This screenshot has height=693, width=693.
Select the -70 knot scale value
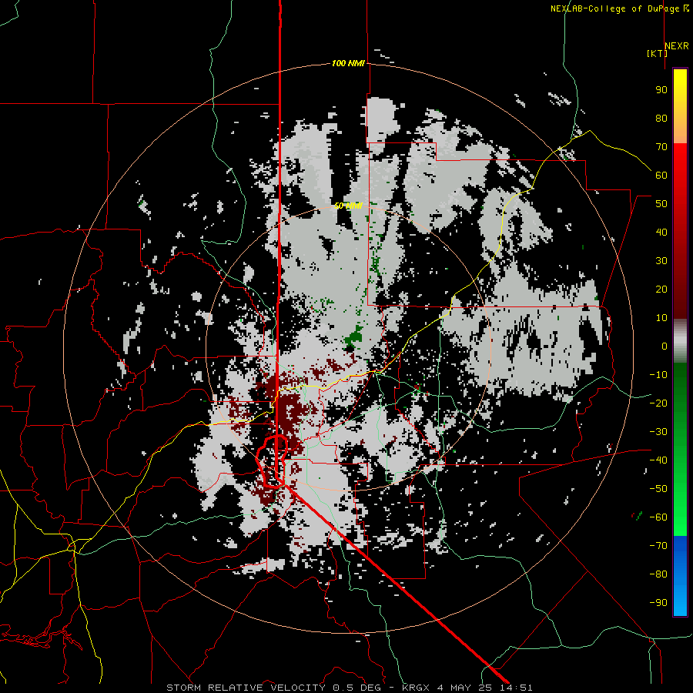coord(658,546)
